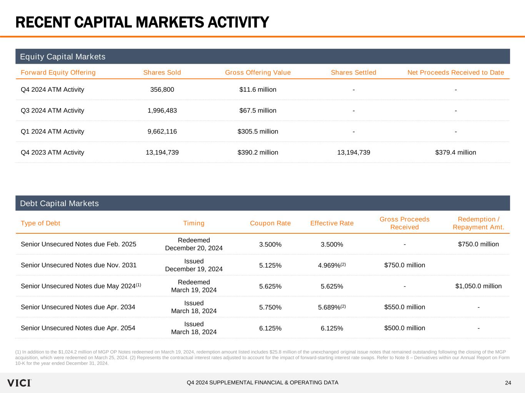525x393 pixels.
Task: Click Senior Unsecured Notes due Nov. 2031
Action: point(78,265)
